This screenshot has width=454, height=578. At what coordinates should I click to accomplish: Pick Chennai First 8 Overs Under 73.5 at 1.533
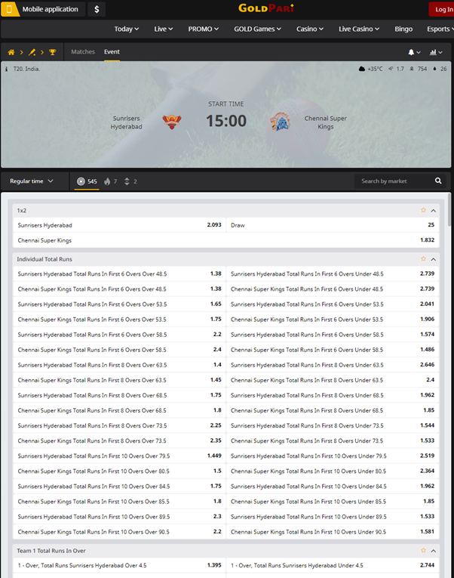click(x=333, y=440)
